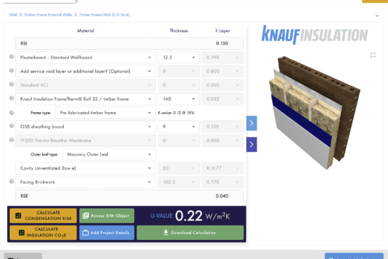Collapse the breadcrumb panel chevron

coord(377,16)
